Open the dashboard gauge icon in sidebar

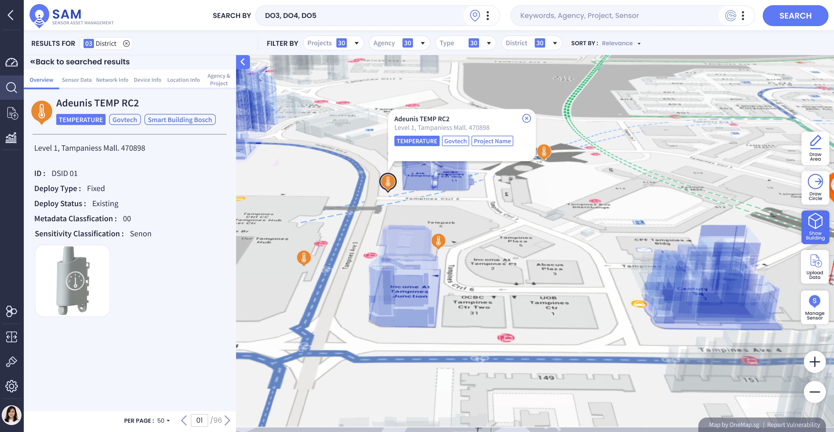click(x=12, y=62)
